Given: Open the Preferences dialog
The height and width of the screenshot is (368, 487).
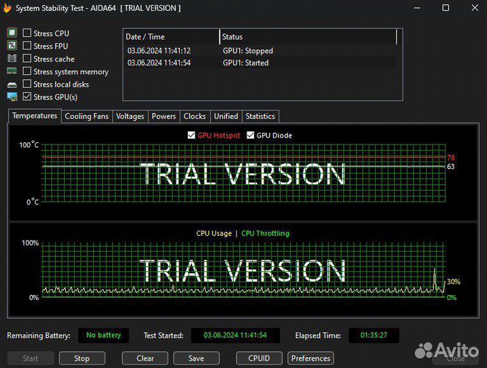Looking at the screenshot, I should coord(311,358).
